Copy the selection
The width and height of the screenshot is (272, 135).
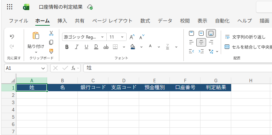coord(51,42)
